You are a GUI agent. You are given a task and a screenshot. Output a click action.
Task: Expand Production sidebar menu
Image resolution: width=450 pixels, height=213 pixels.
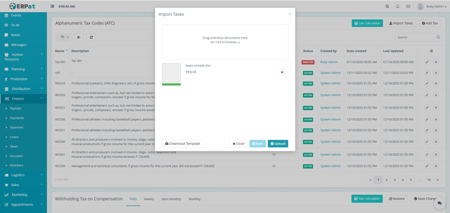[23, 79]
